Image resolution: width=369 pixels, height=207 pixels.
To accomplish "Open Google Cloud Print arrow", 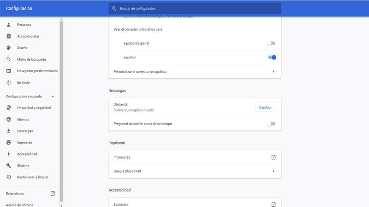I will (x=274, y=171).
